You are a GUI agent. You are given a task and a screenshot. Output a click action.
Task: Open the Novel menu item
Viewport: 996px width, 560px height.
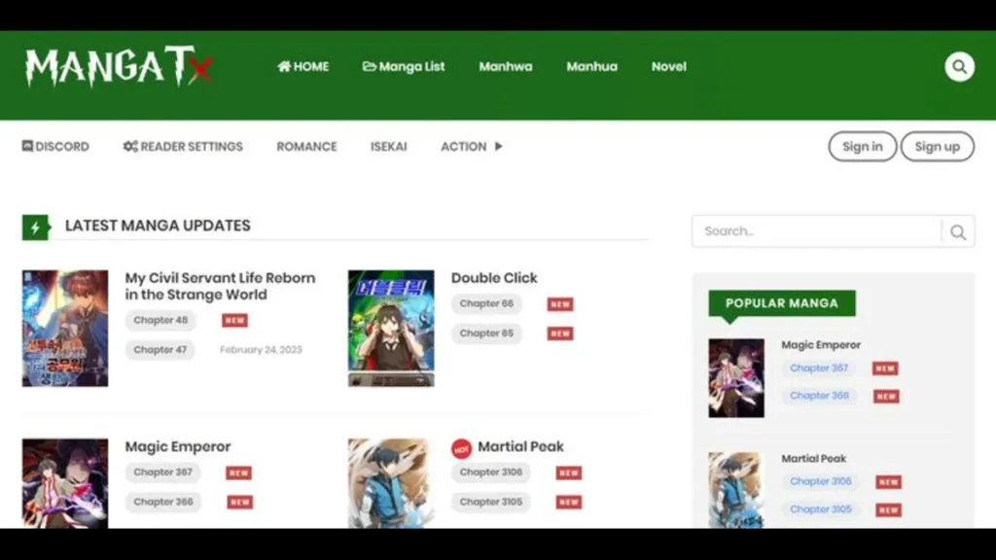point(669,67)
